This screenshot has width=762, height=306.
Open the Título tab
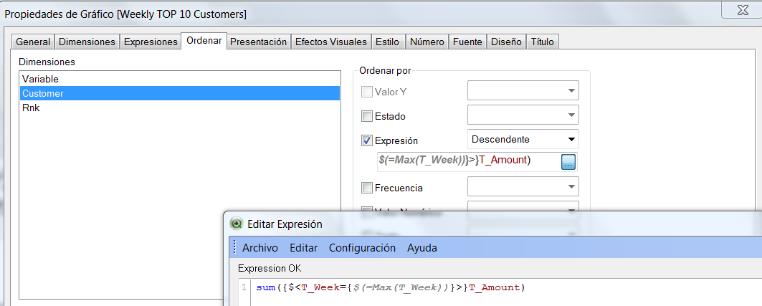[x=543, y=42]
